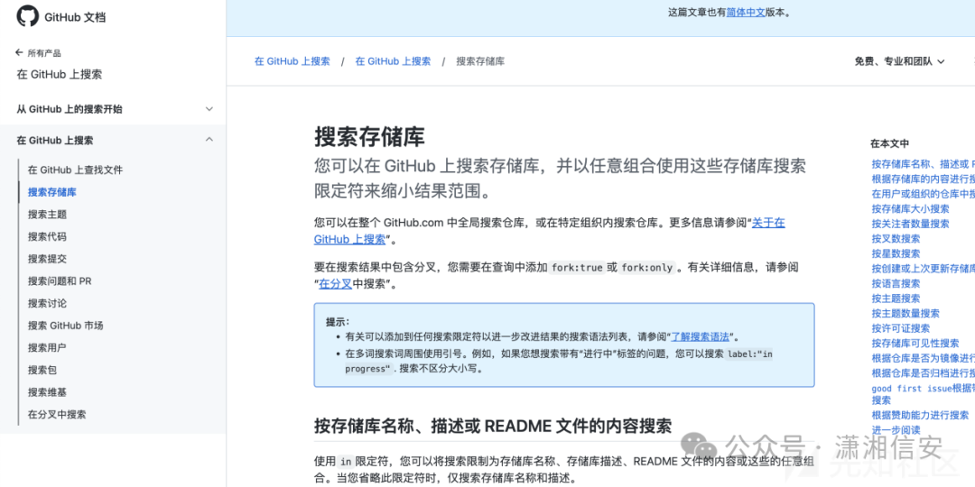The height and width of the screenshot is (487, 975).
Task: Open 搜索代码 sidebar item
Action: [47, 236]
